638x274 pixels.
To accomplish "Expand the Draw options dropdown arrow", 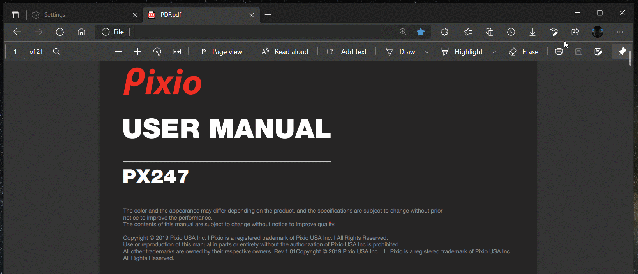I will click(427, 52).
